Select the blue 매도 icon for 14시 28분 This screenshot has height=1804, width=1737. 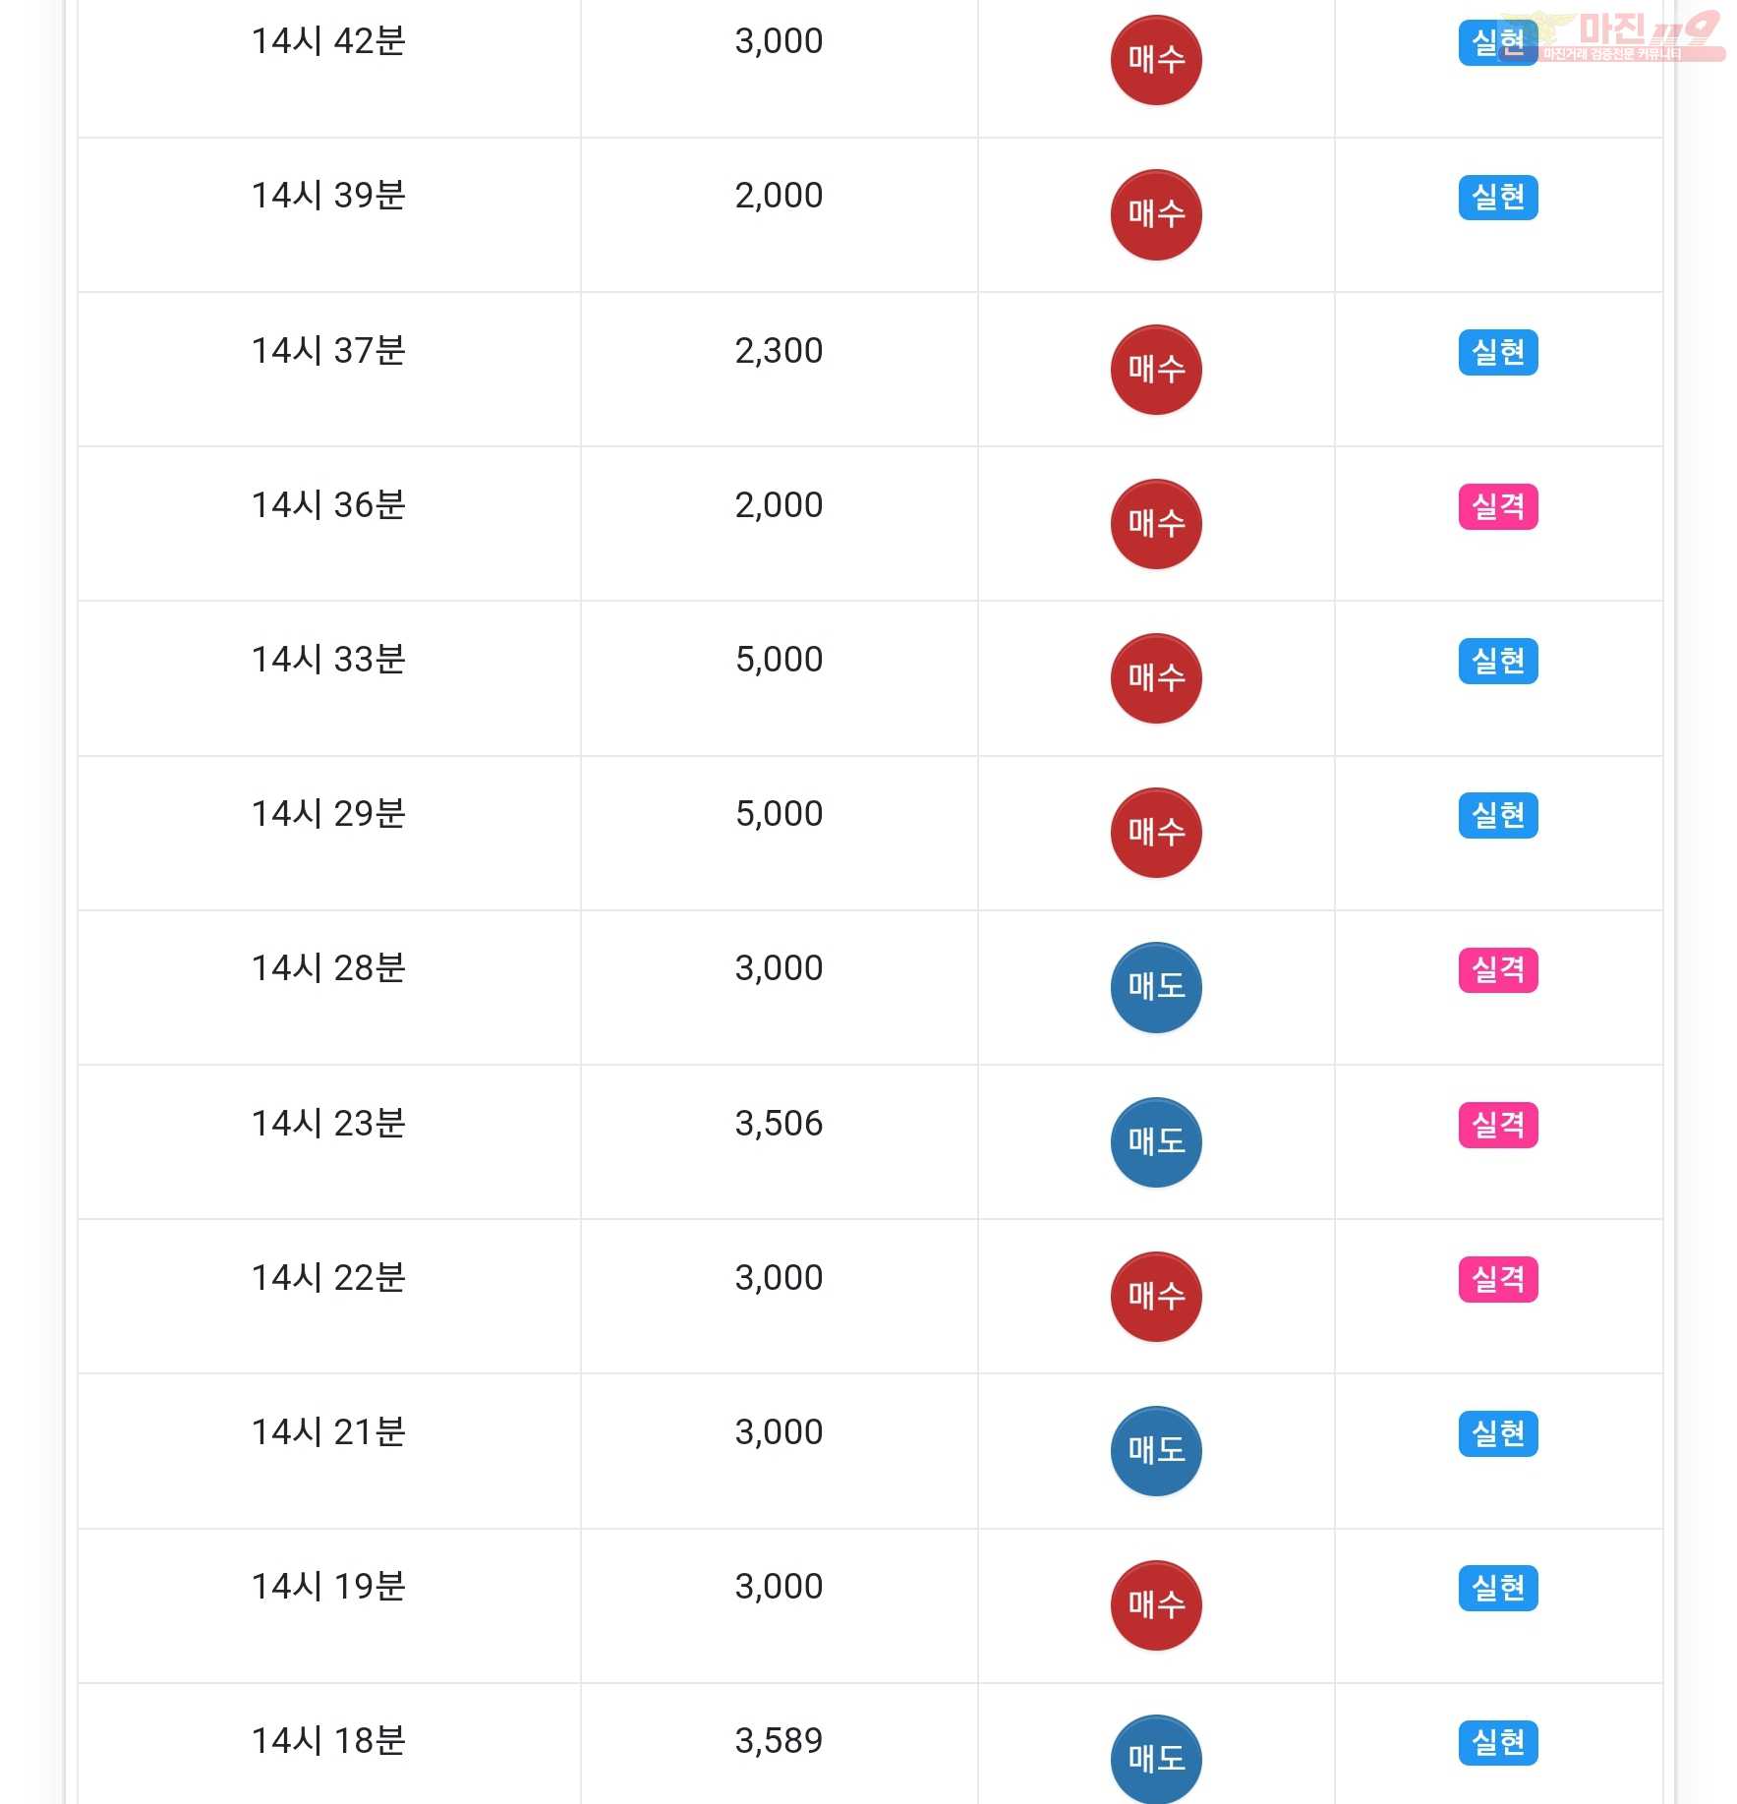(1156, 987)
